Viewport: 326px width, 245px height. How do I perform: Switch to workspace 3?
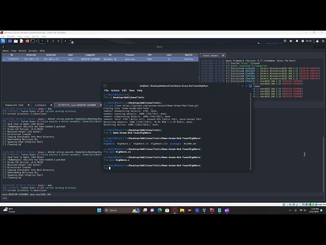pyautogui.click(x=53, y=41)
